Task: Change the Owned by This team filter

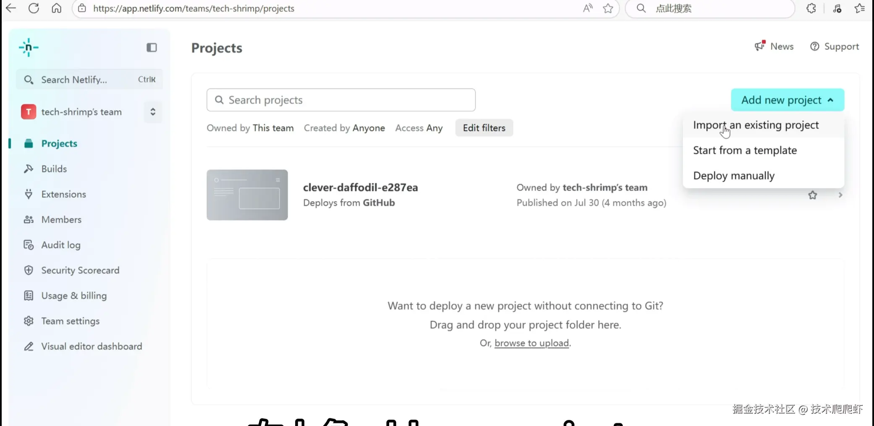Action: [250, 128]
